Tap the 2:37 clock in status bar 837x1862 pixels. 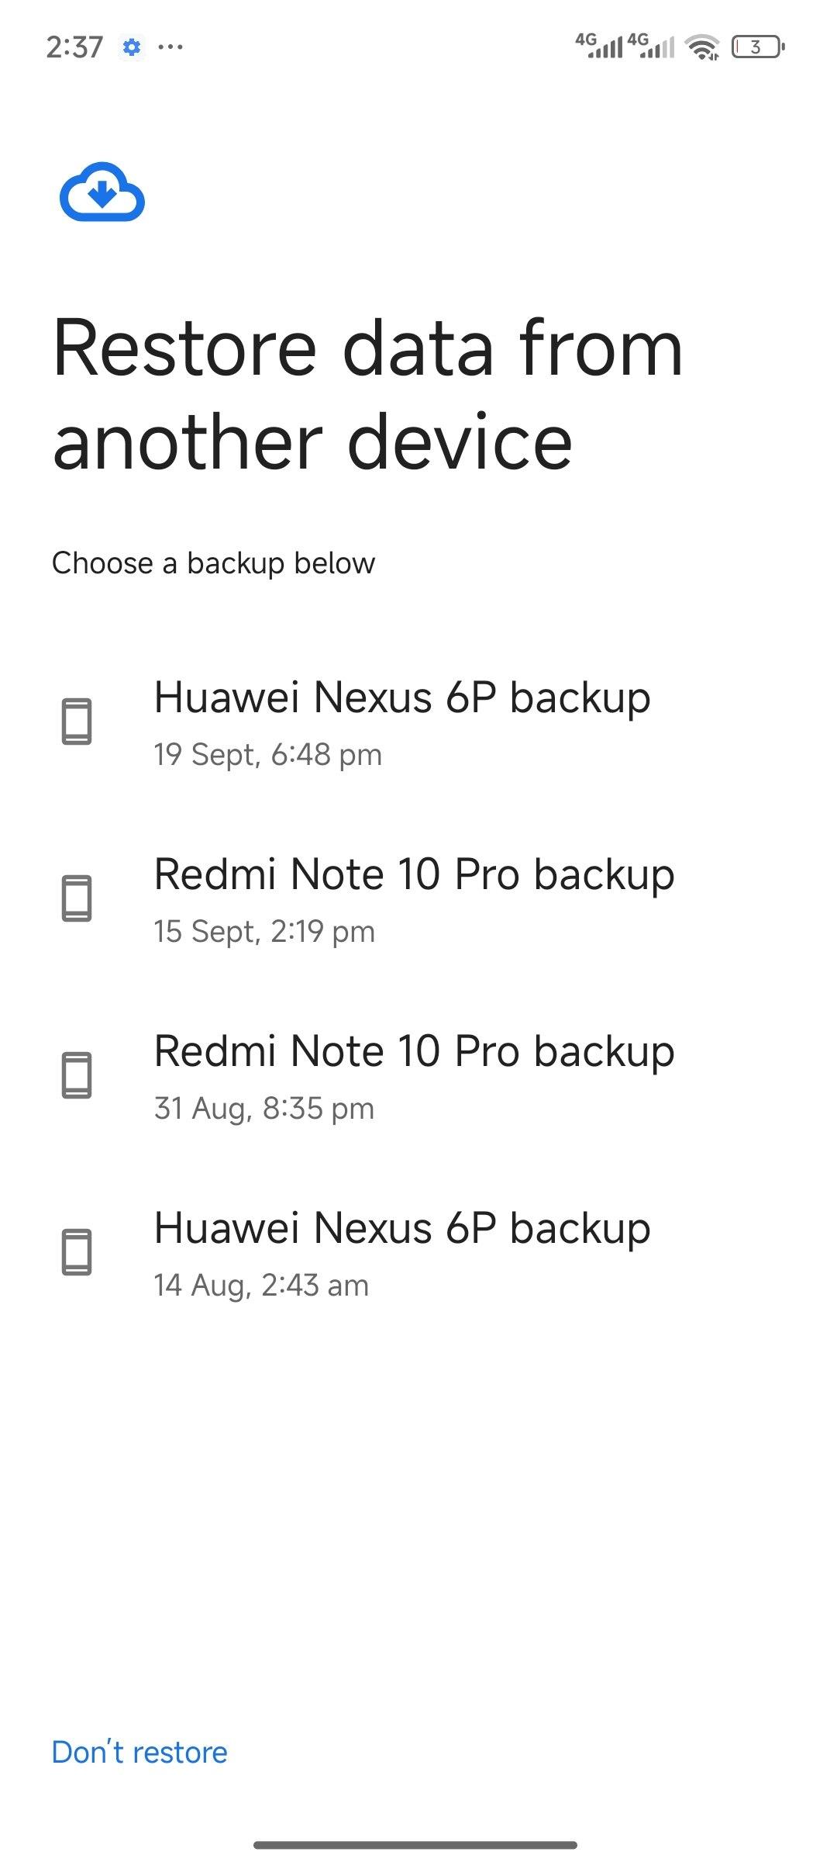coord(74,47)
